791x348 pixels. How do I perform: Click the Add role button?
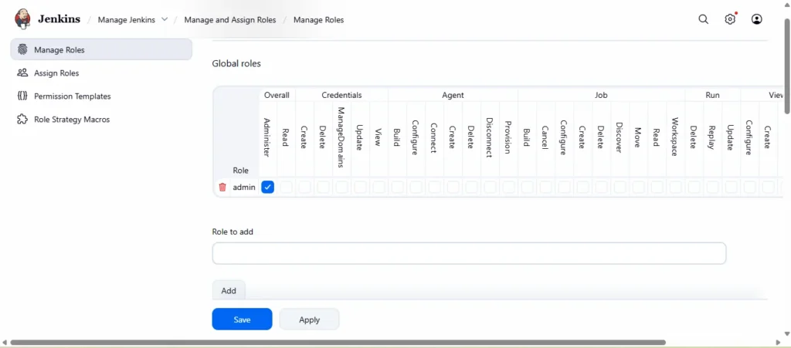pyautogui.click(x=229, y=291)
